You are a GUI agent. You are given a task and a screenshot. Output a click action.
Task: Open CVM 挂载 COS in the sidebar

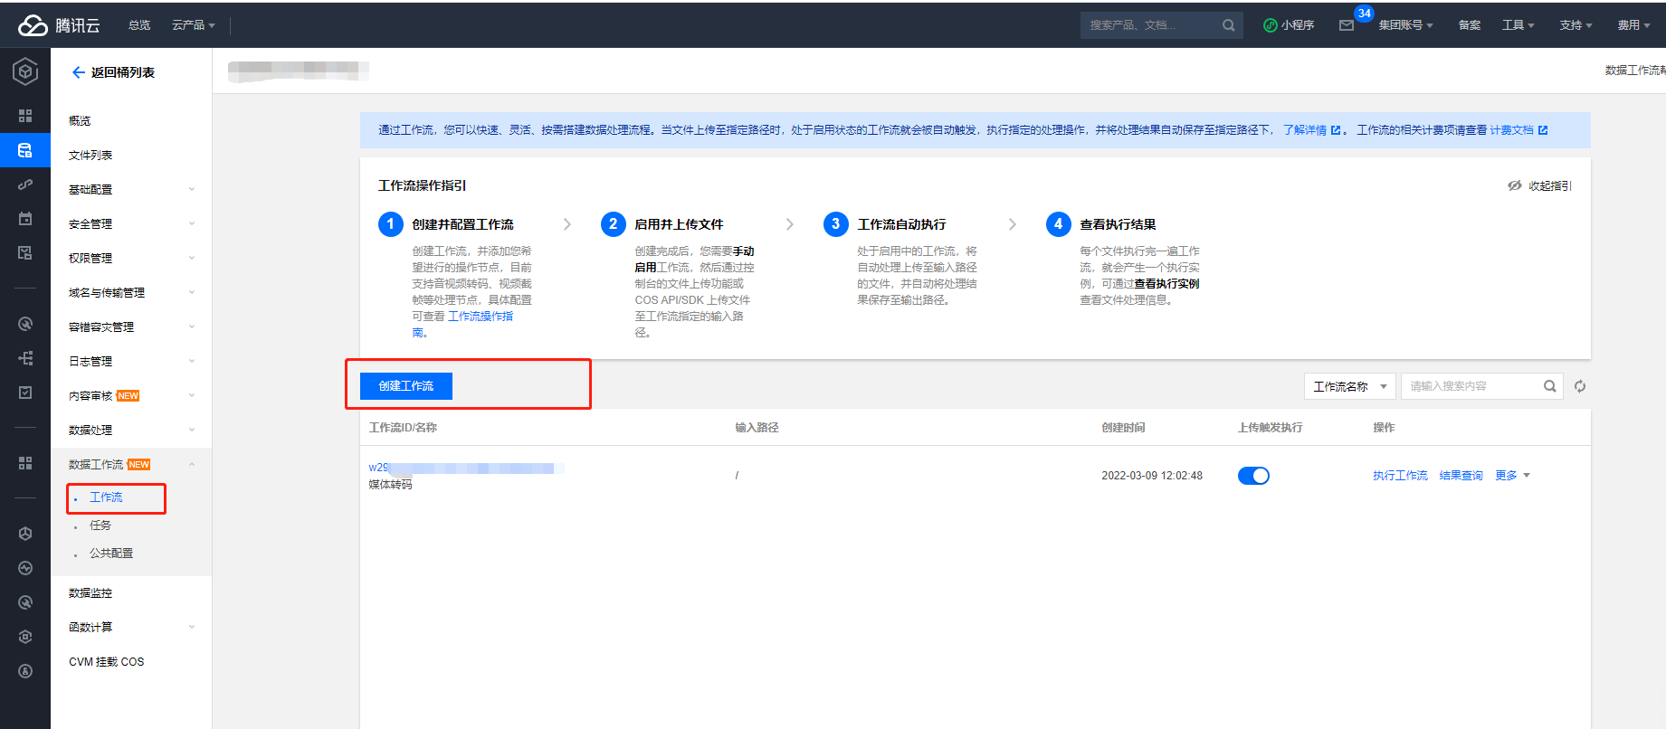107,662
